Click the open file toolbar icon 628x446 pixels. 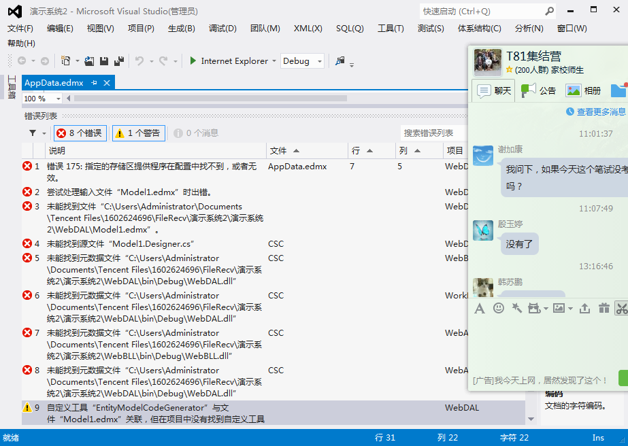tap(89, 61)
